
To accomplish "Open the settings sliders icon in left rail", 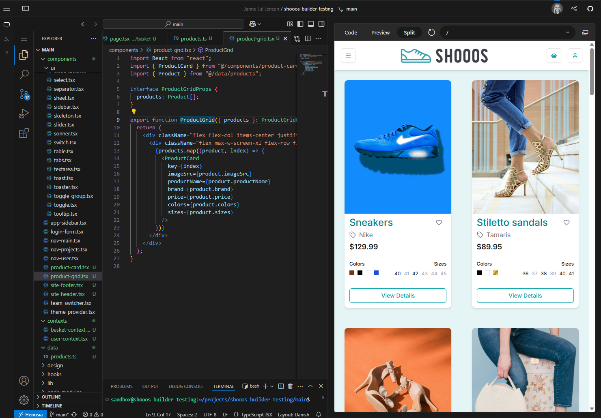I will [6, 39].
